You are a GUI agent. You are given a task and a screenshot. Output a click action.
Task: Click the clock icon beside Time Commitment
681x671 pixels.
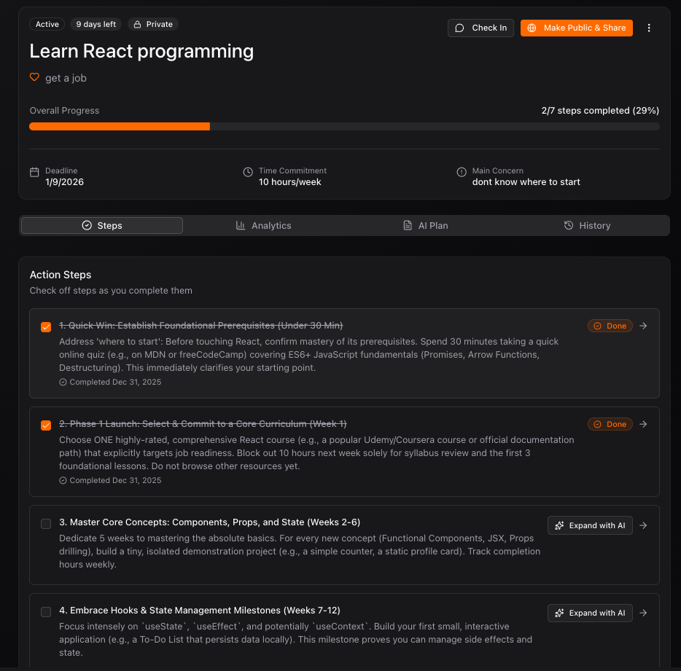coord(248,172)
